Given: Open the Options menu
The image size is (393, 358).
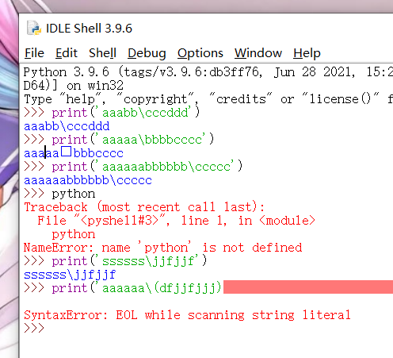Looking at the screenshot, I should [x=200, y=53].
